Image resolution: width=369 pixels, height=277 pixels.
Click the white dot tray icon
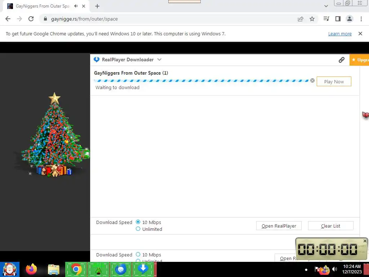(x=306, y=270)
